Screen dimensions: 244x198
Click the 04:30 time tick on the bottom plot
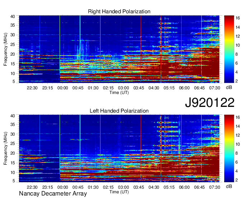point(154,187)
